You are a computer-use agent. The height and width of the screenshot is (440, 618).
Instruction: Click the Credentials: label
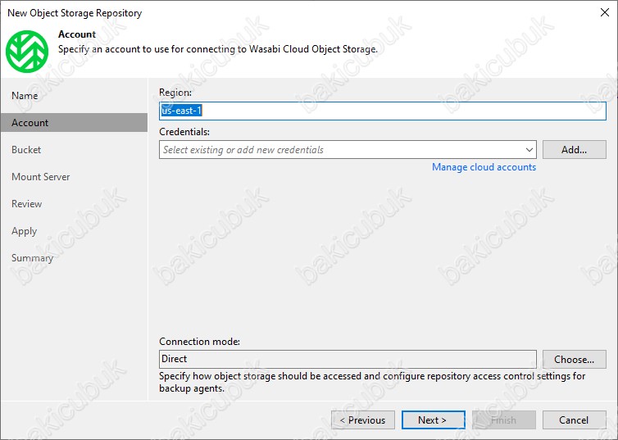pyautogui.click(x=184, y=132)
